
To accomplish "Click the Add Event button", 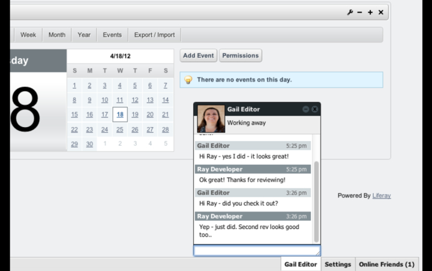I will [198, 56].
